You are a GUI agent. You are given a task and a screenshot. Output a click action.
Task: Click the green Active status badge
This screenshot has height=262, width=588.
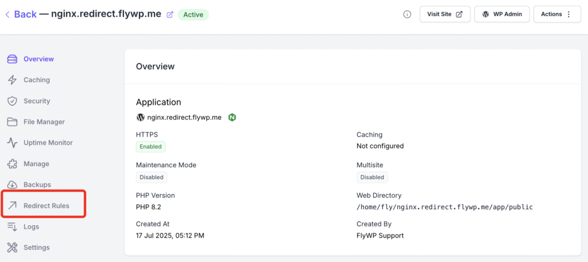pyautogui.click(x=193, y=14)
